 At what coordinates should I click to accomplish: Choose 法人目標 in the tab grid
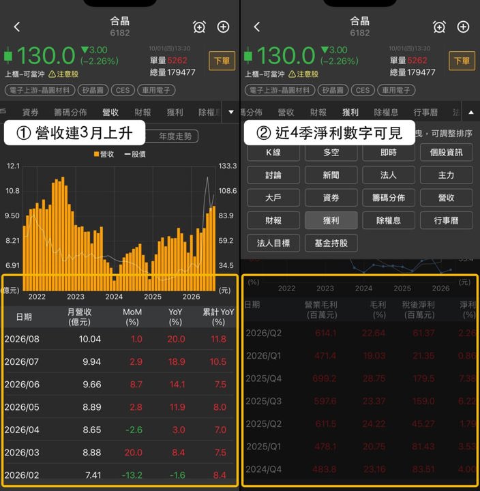[273, 243]
